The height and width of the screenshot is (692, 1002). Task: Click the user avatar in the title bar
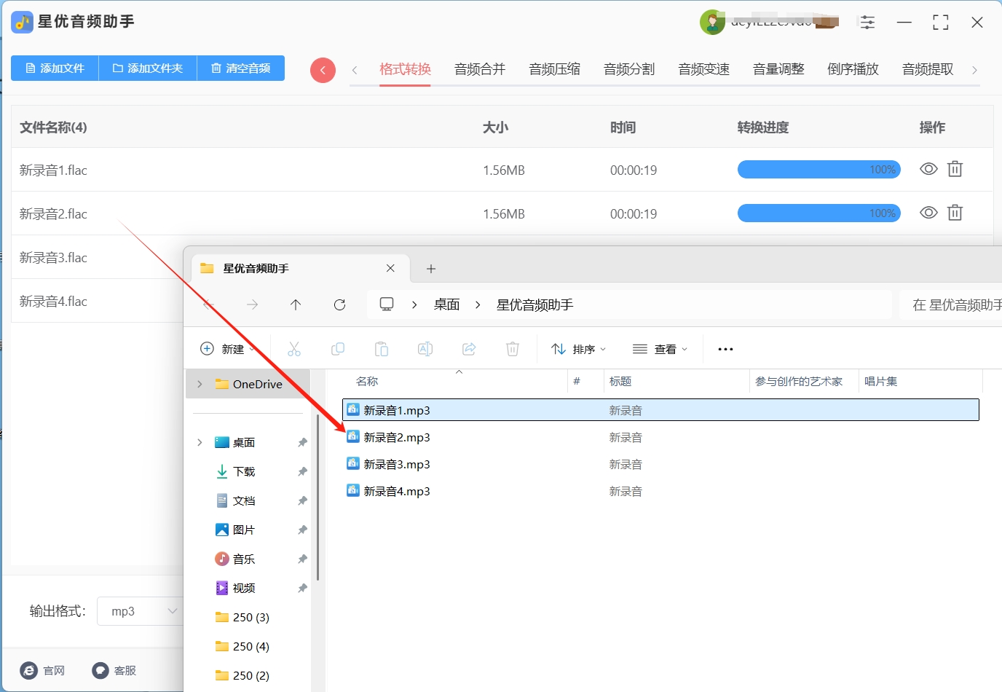click(x=712, y=23)
